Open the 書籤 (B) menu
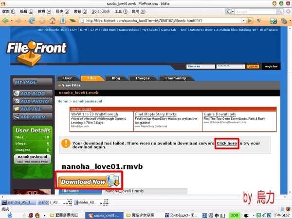The image size is (292, 219). tap(80, 12)
